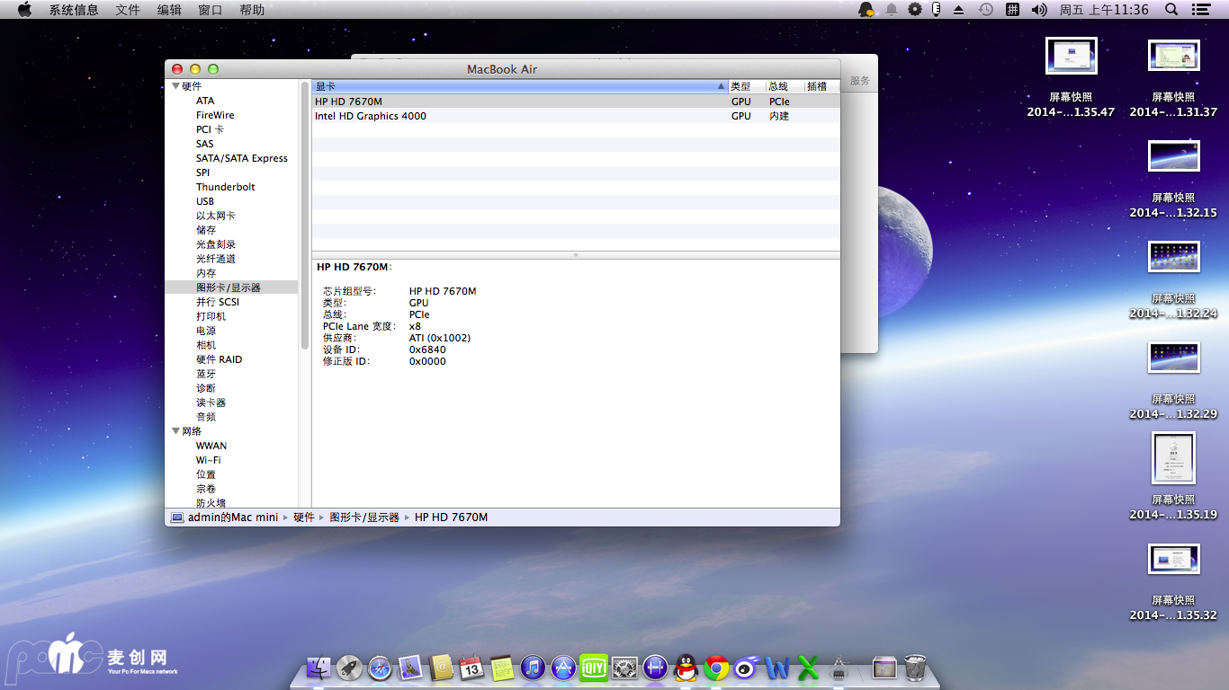Launch QQ penguin from the dock

[686, 668]
